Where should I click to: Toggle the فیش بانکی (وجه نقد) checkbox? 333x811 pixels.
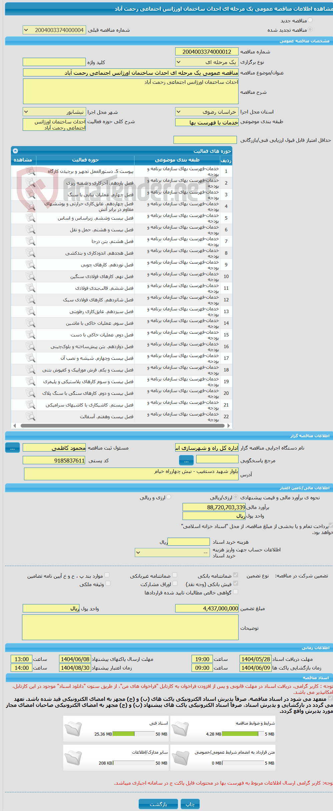click(236, 583)
